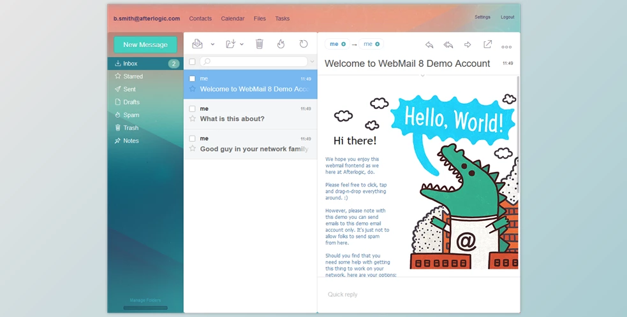The width and height of the screenshot is (627, 317).
Task: Click the message pane vertical scrollbar
Action: (x=518, y=136)
